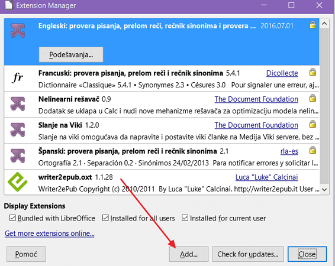
Task: Uncheck Bundled with LibreOffice checkbox
Action: pyautogui.click(x=12, y=218)
